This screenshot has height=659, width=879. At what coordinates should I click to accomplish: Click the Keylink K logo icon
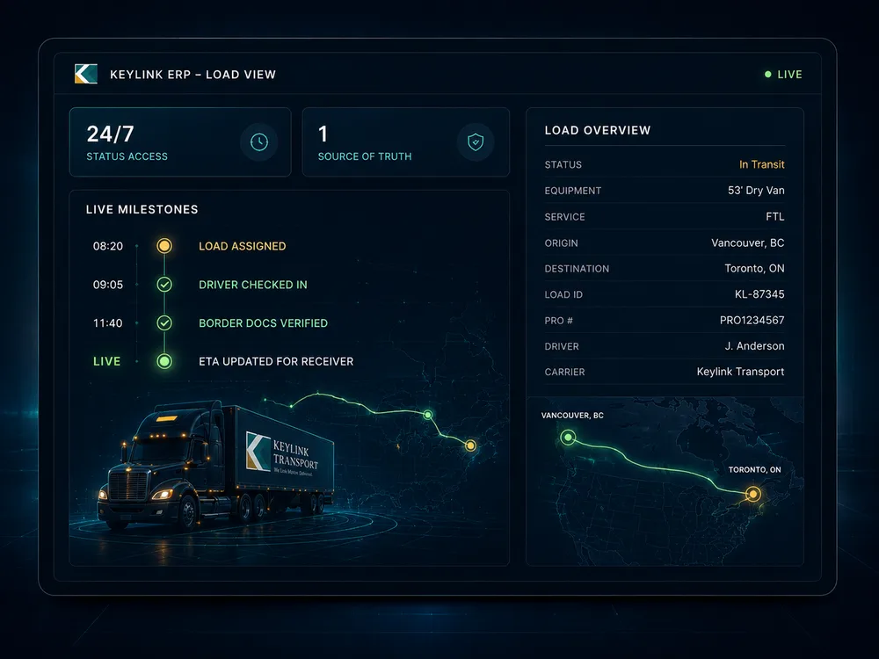[x=86, y=74]
